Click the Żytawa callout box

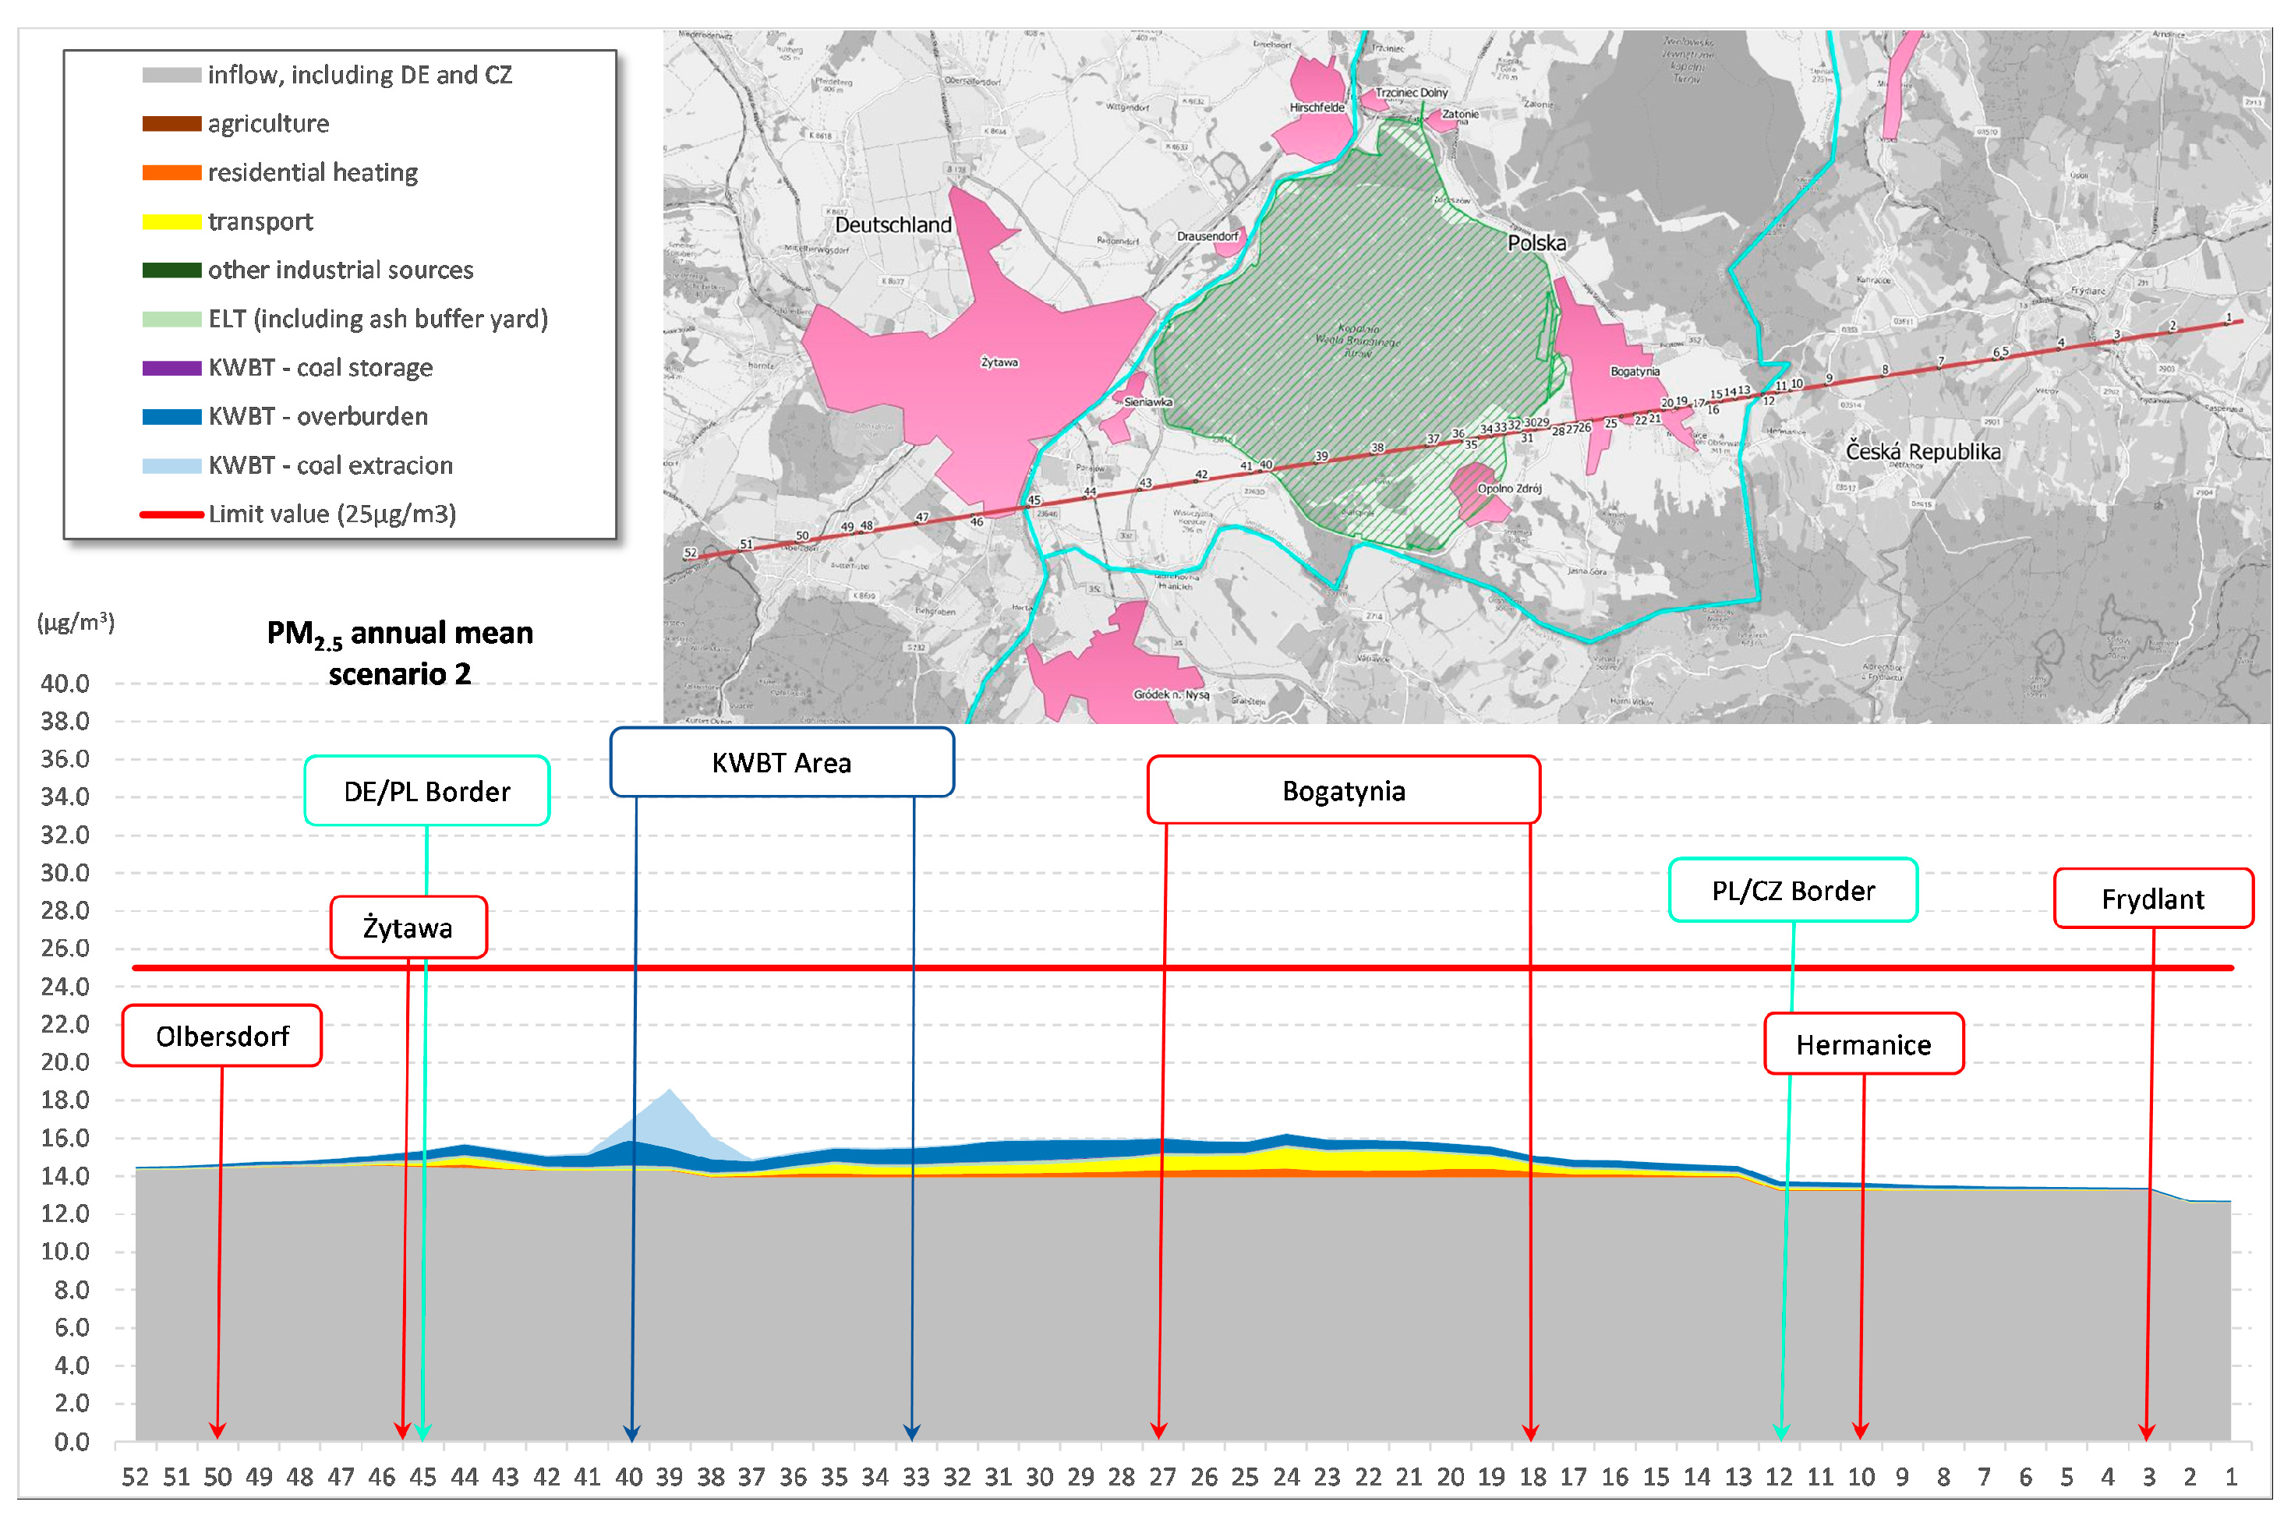(408, 928)
